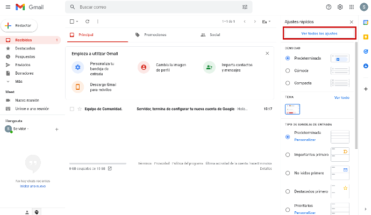Open the Google apps grid

point(352,7)
